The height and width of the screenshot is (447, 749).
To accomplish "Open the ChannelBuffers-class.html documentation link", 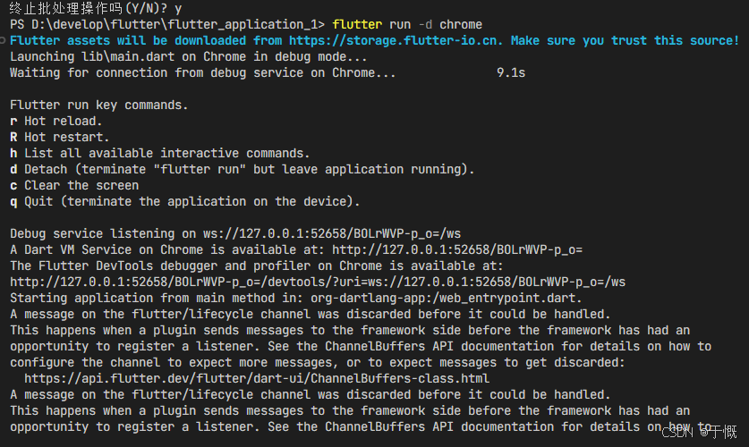I will [257, 379].
